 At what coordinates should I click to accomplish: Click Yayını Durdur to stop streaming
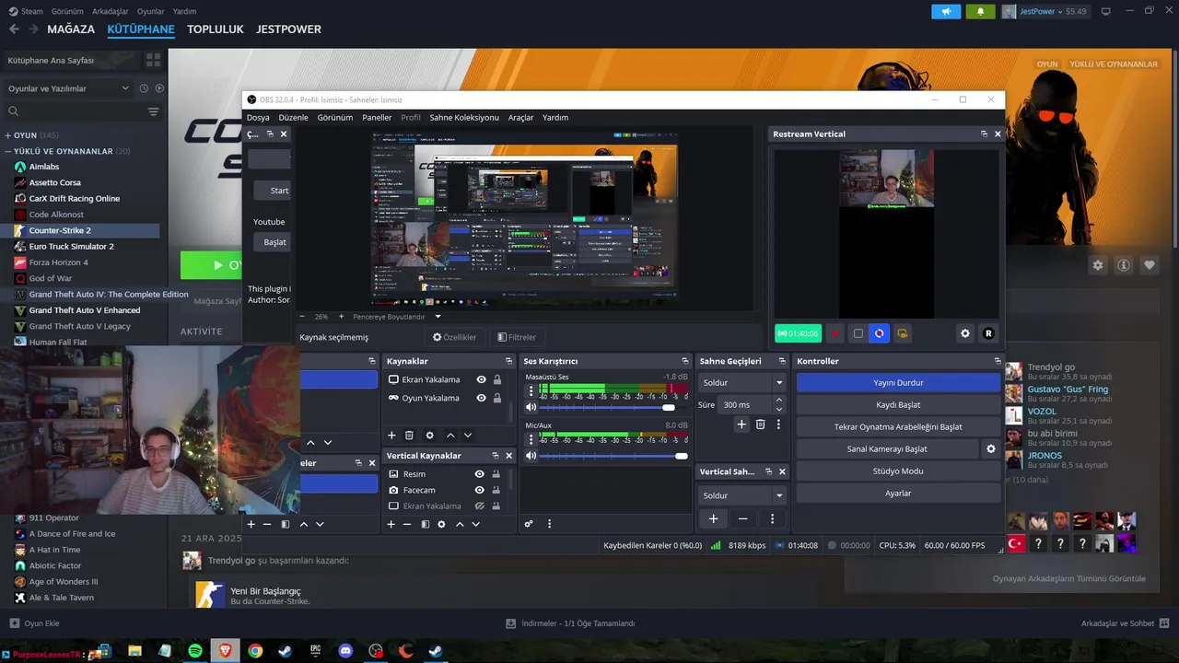(898, 382)
